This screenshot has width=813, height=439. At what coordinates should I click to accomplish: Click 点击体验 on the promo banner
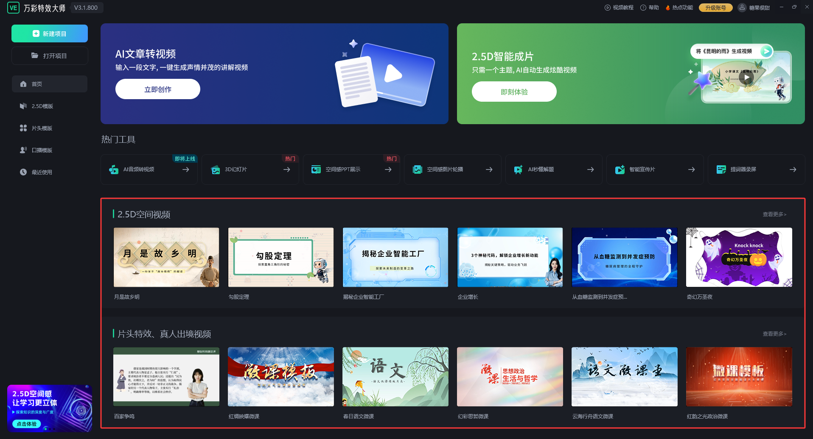(27, 424)
